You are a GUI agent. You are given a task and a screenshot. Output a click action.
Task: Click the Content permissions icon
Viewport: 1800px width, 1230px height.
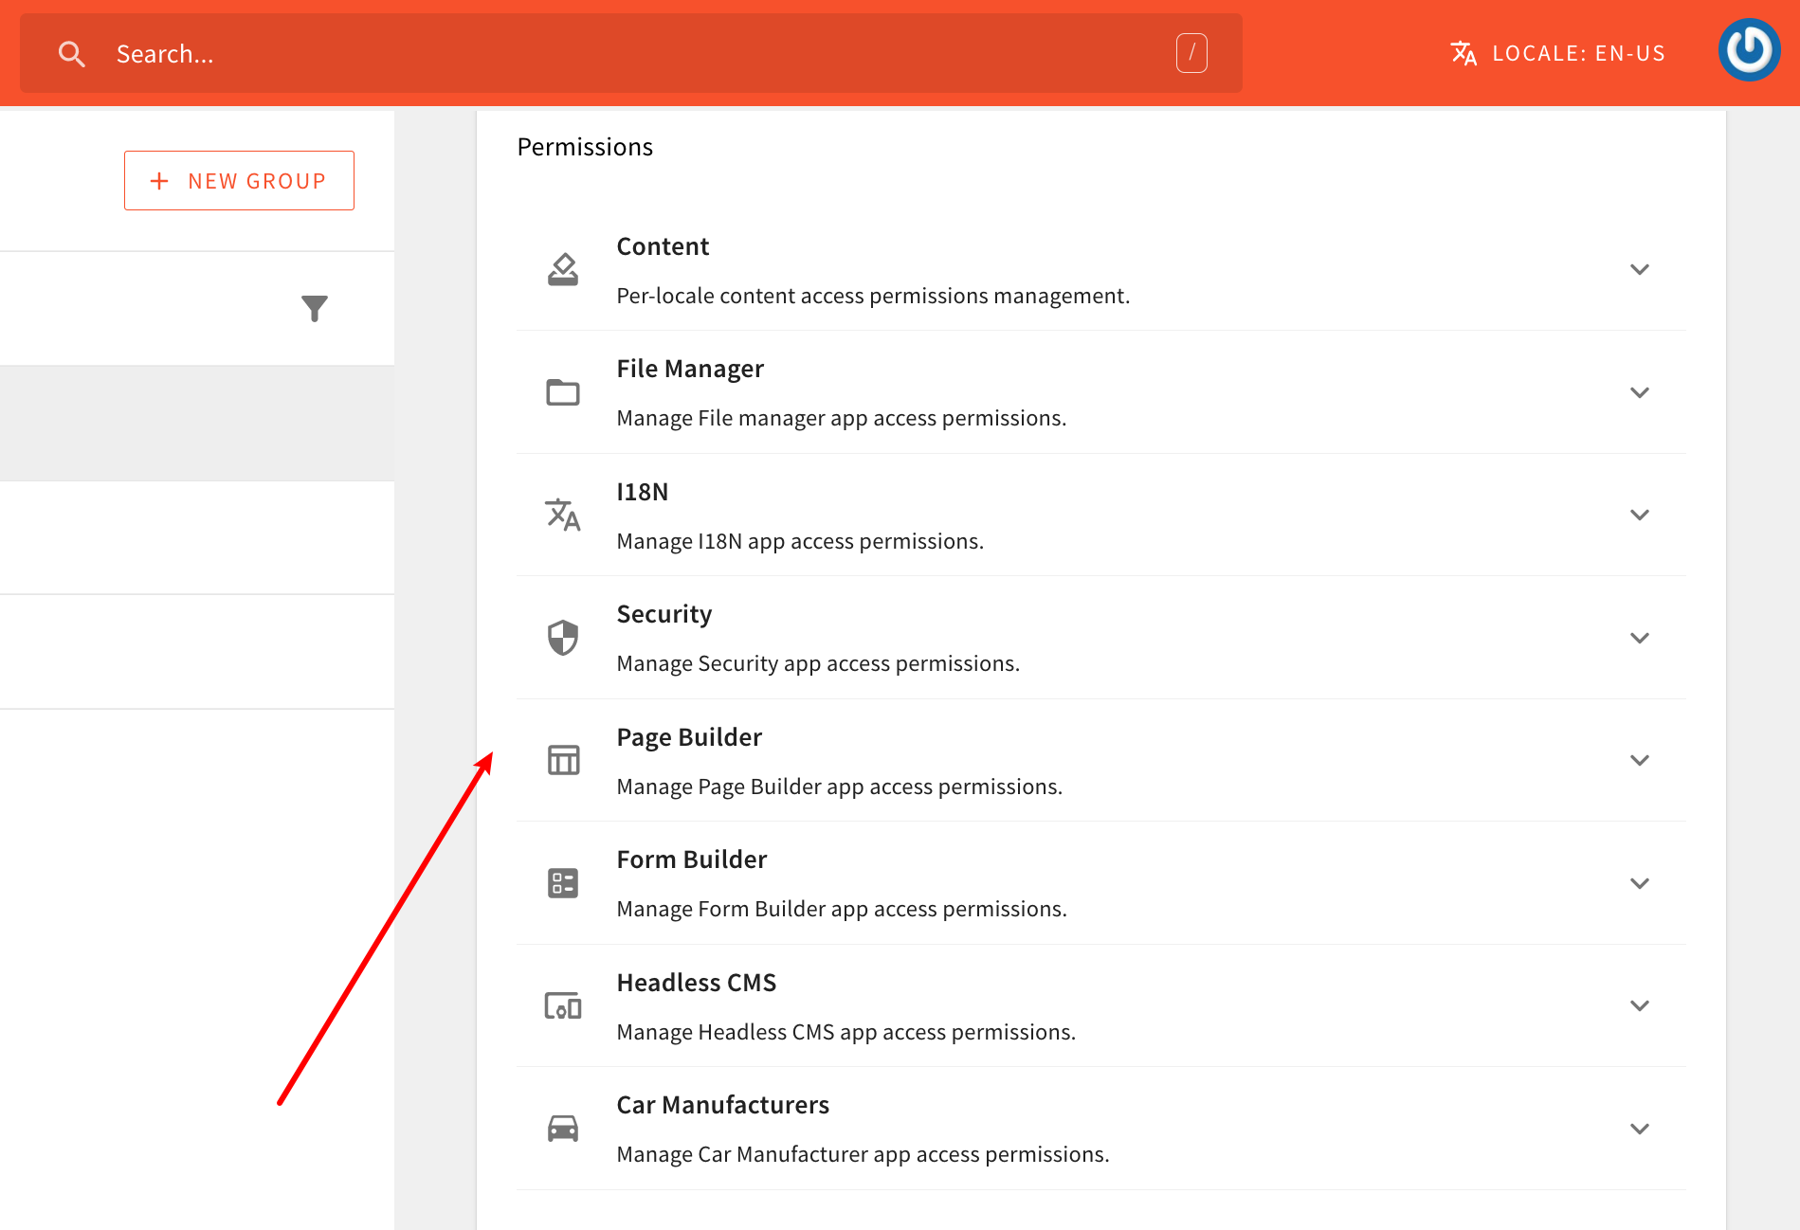(563, 270)
